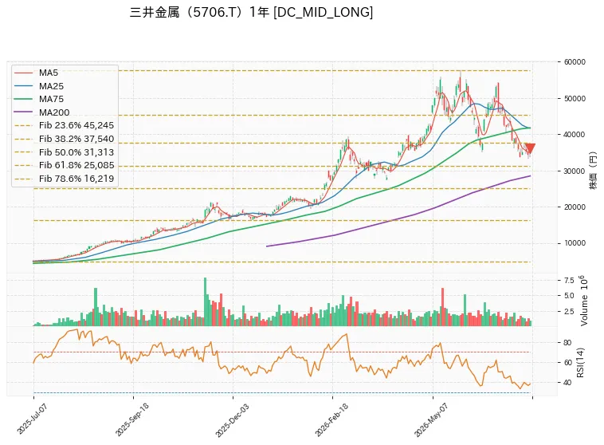
Task: Click the Fib 23.6% 45,245 legend label
Action: pos(76,125)
